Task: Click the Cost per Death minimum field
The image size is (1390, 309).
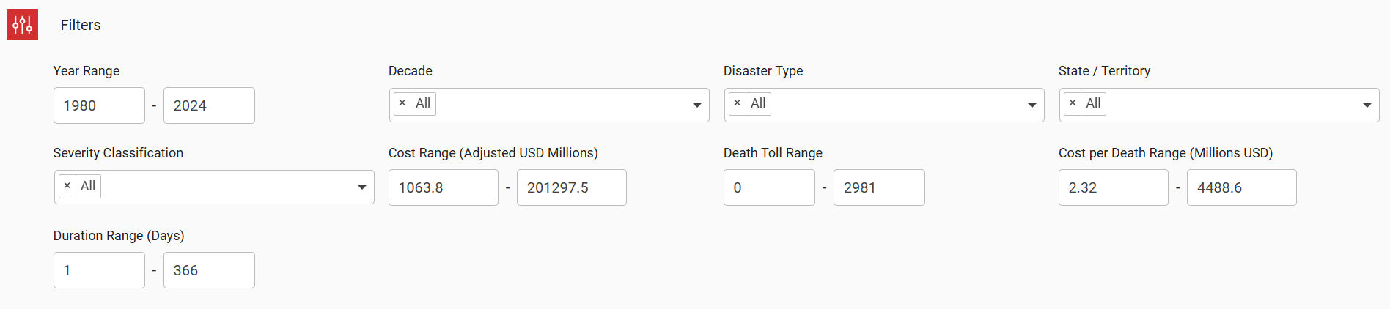Action: pos(1113,187)
